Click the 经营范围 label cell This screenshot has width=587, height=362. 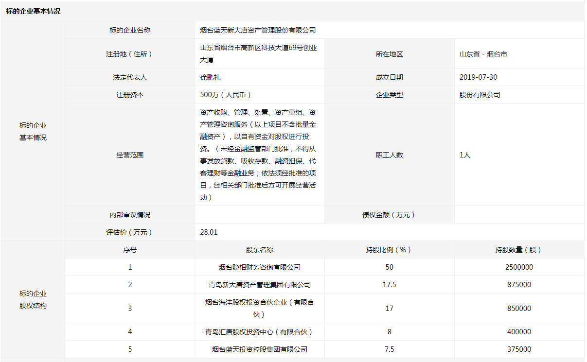coord(129,155)
